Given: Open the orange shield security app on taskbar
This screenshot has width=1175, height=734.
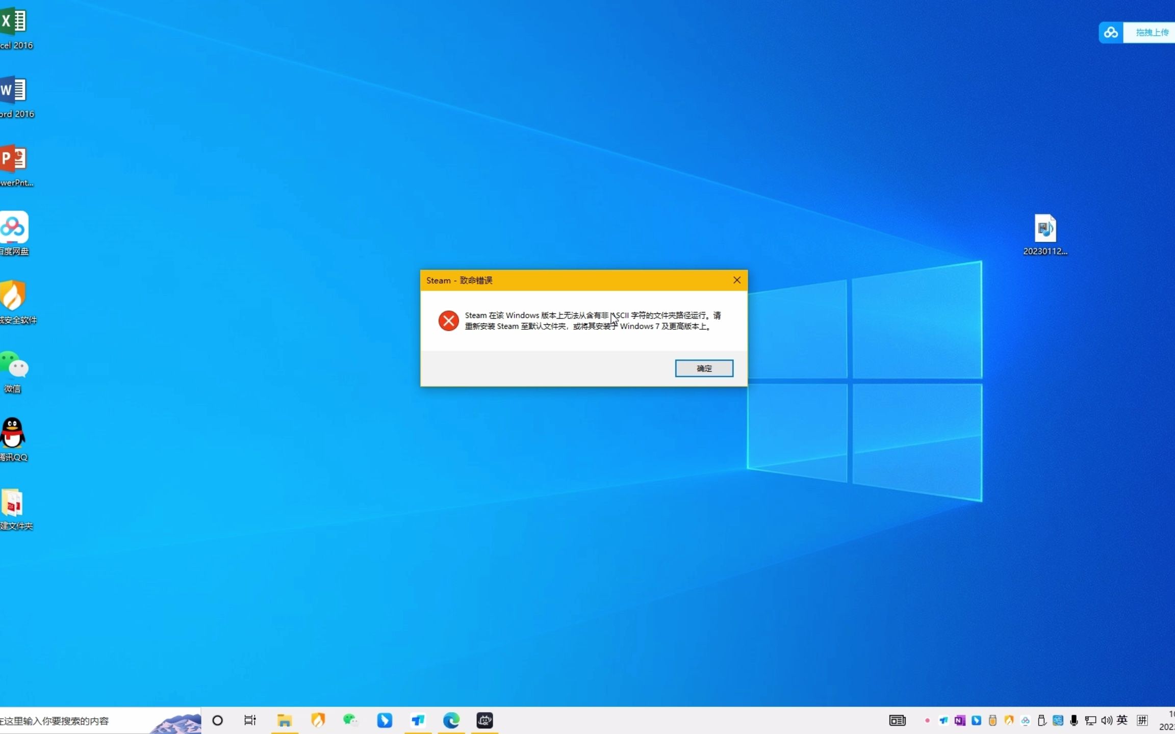Looking at the screenshot, I should (x=318, y=720).
